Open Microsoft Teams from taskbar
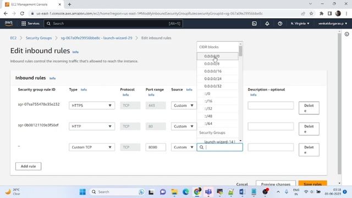The width and height of the screenshot is (352, 198). [x=208, y=192]
